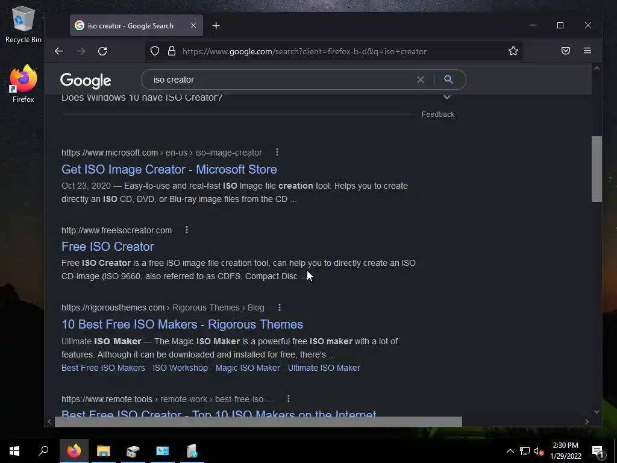This screenshot has width=617, height=463.
Task: Select the iso creator Google Search tab
Action: [136, 25]
